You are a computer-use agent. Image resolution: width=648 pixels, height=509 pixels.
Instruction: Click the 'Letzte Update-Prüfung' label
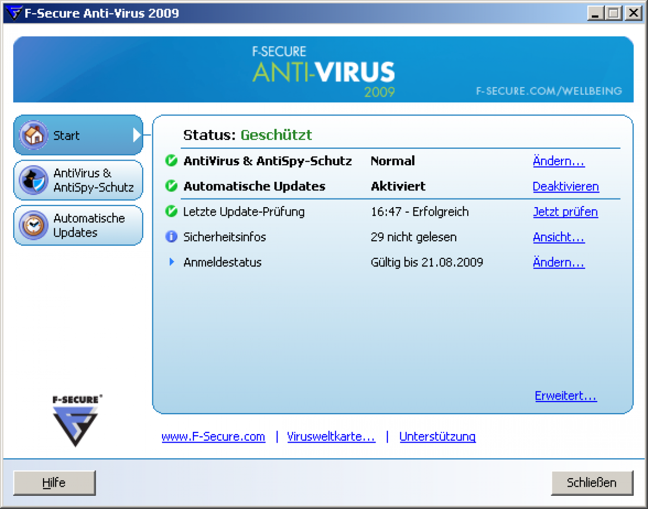[244, 212]
